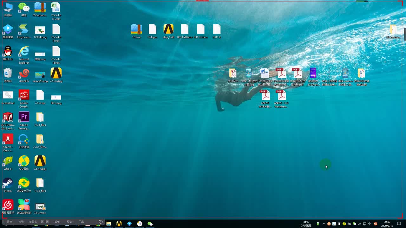This screenshot has width=406, height=228.
Task: Select the 微信 WeChat desktop shortcut
Action: (x=24, y=9)
